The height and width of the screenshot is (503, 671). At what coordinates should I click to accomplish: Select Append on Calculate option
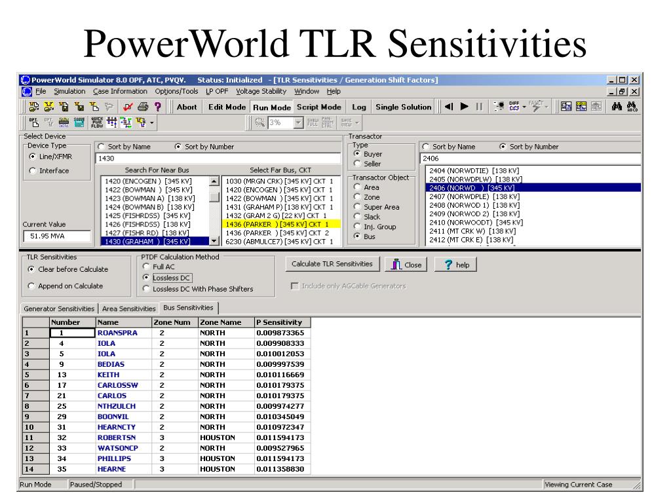(x=31, y=286)
